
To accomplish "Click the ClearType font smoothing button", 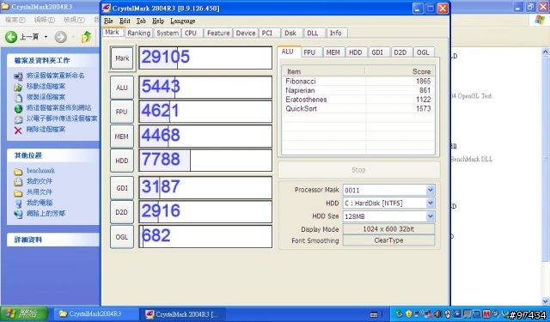I will (388, 240).
